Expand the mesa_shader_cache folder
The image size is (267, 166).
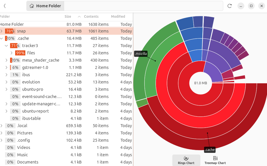pyautogui.click(x=6, y=60)
